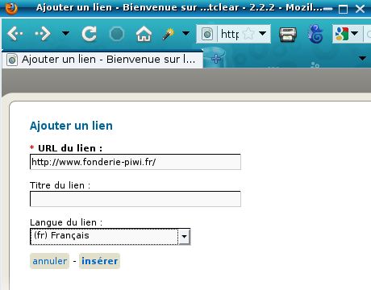Open the back/forward history dropdown arrow
371x290 pixels.
[65, 33]
